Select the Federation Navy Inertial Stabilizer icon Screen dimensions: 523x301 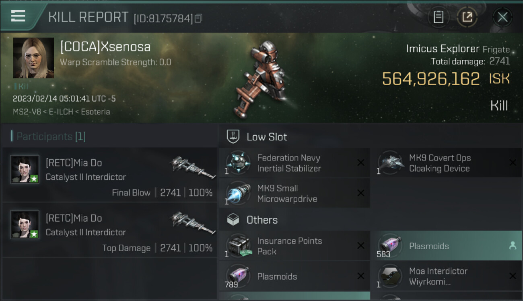tap(238, 163)
